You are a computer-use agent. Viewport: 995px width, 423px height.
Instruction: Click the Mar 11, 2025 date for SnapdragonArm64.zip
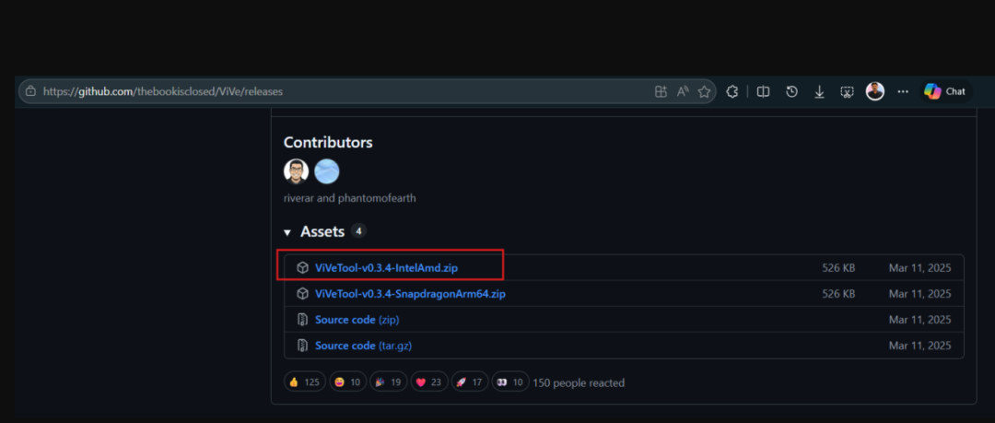point(920,294)
